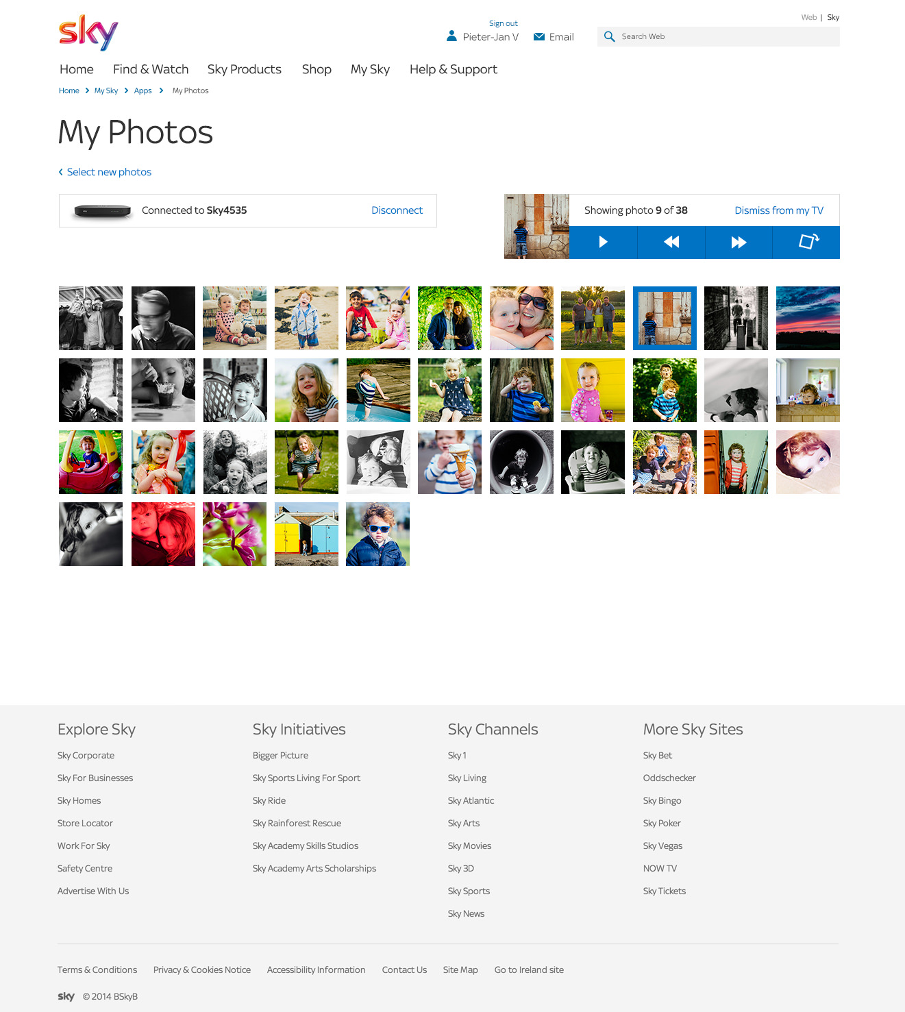
Task: Sign out of the account
Action: pyautogui.click(x=504, y=23)
